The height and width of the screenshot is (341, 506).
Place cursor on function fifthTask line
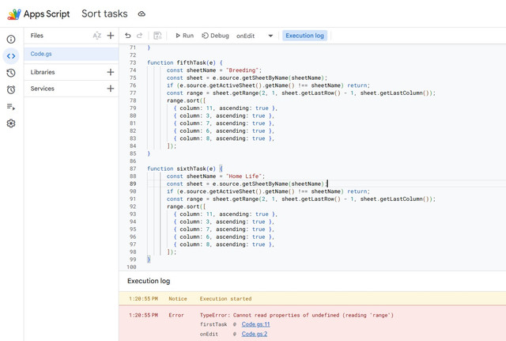(x=185, y=63)
